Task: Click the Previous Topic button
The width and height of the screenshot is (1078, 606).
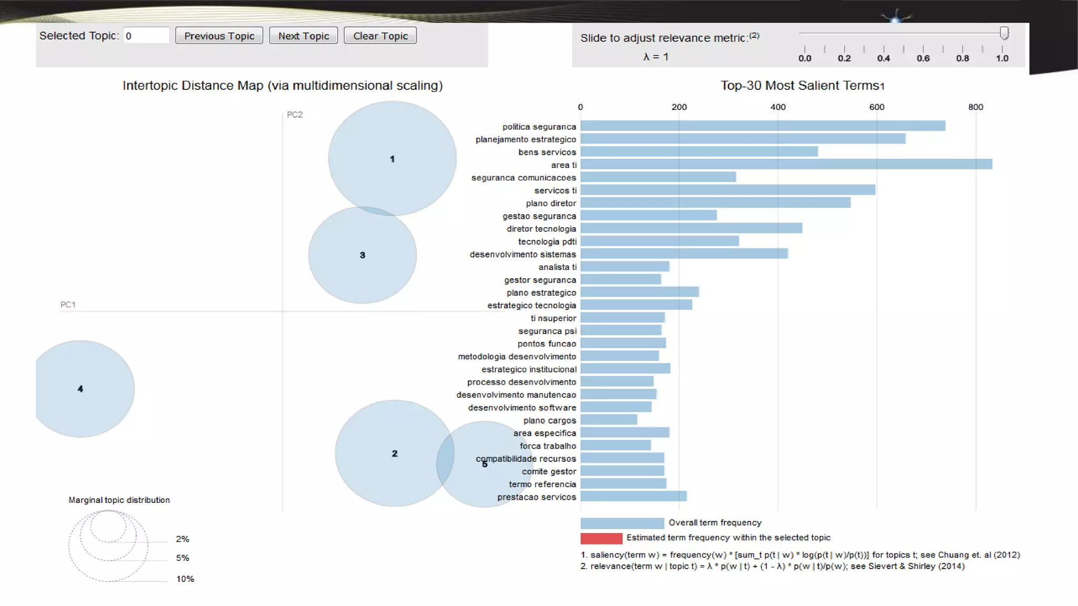Action: point(219,36)
